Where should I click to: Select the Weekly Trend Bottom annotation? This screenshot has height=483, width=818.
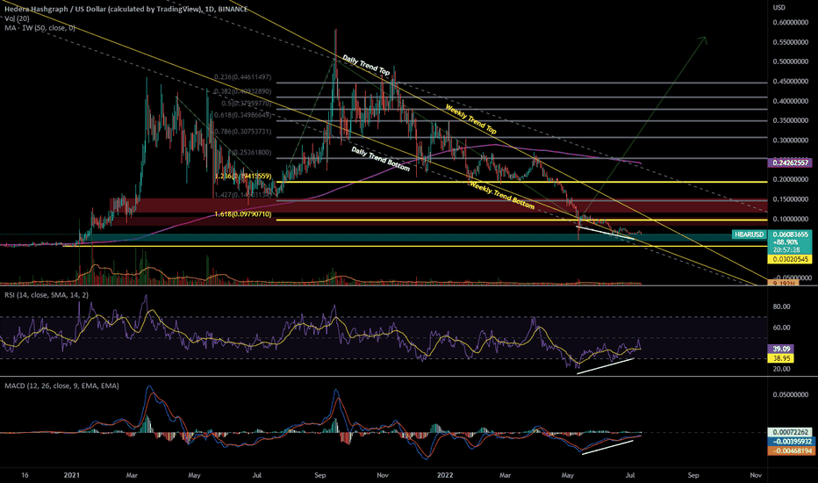(502, 195)
